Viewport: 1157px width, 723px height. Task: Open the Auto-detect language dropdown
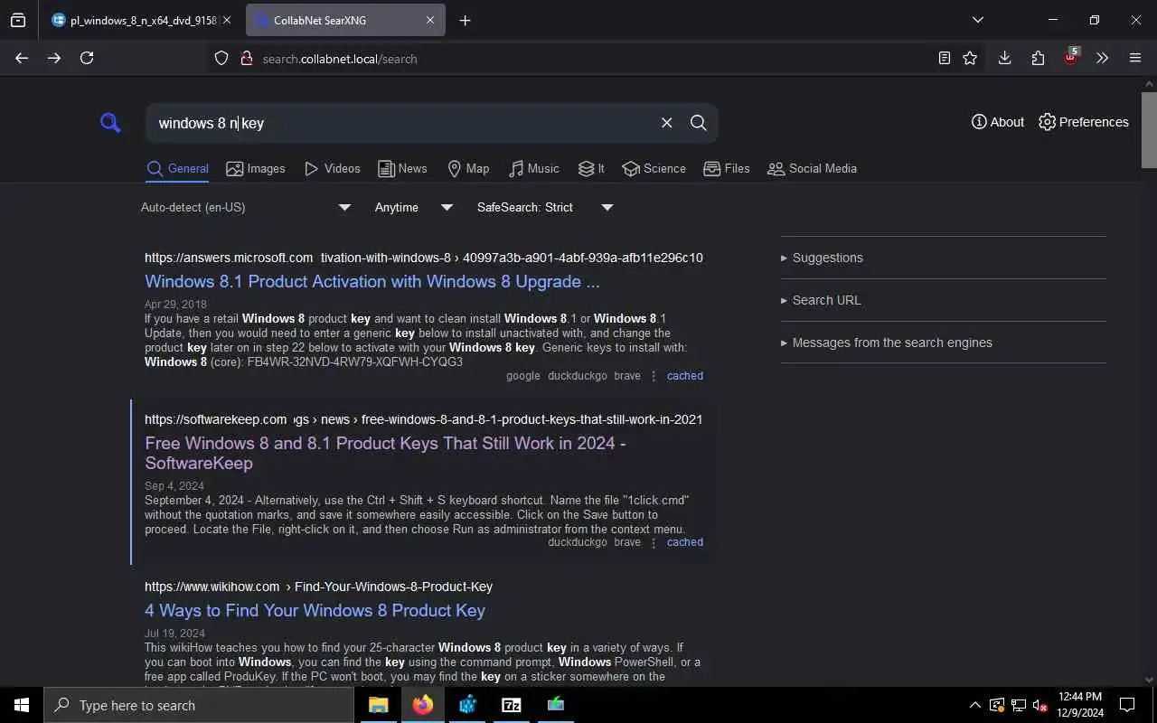(x=245, y=207)
